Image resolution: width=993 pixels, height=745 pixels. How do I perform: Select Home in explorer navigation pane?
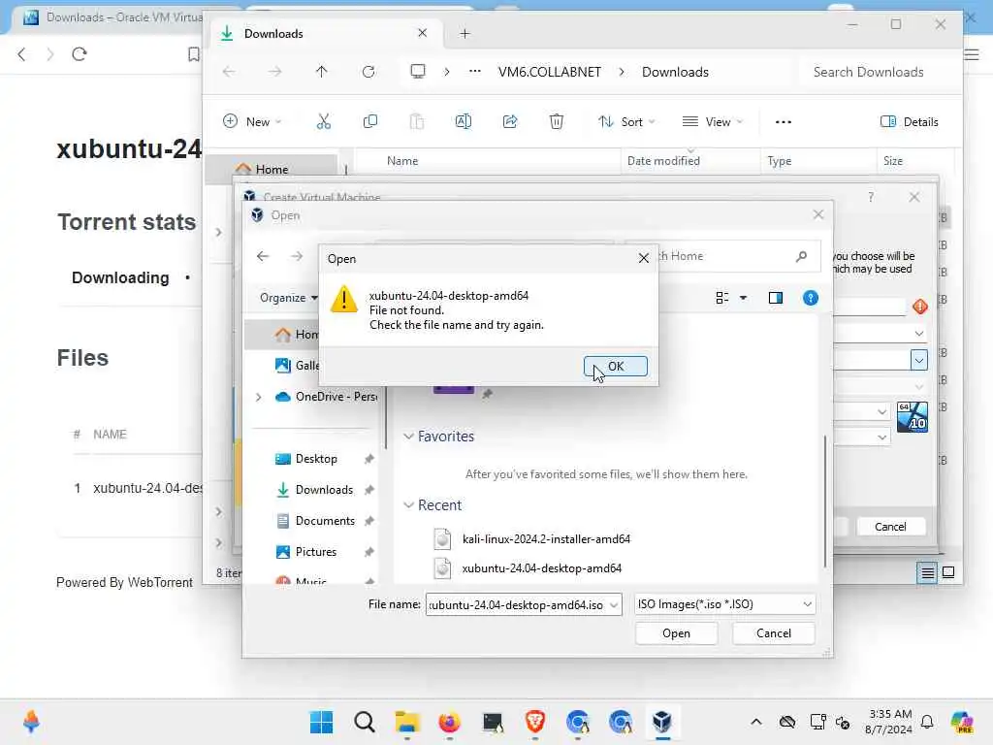(272, 169)
